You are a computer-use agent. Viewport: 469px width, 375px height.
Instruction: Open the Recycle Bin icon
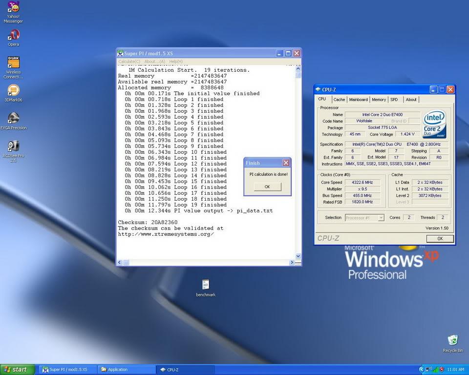coord(452,343)
